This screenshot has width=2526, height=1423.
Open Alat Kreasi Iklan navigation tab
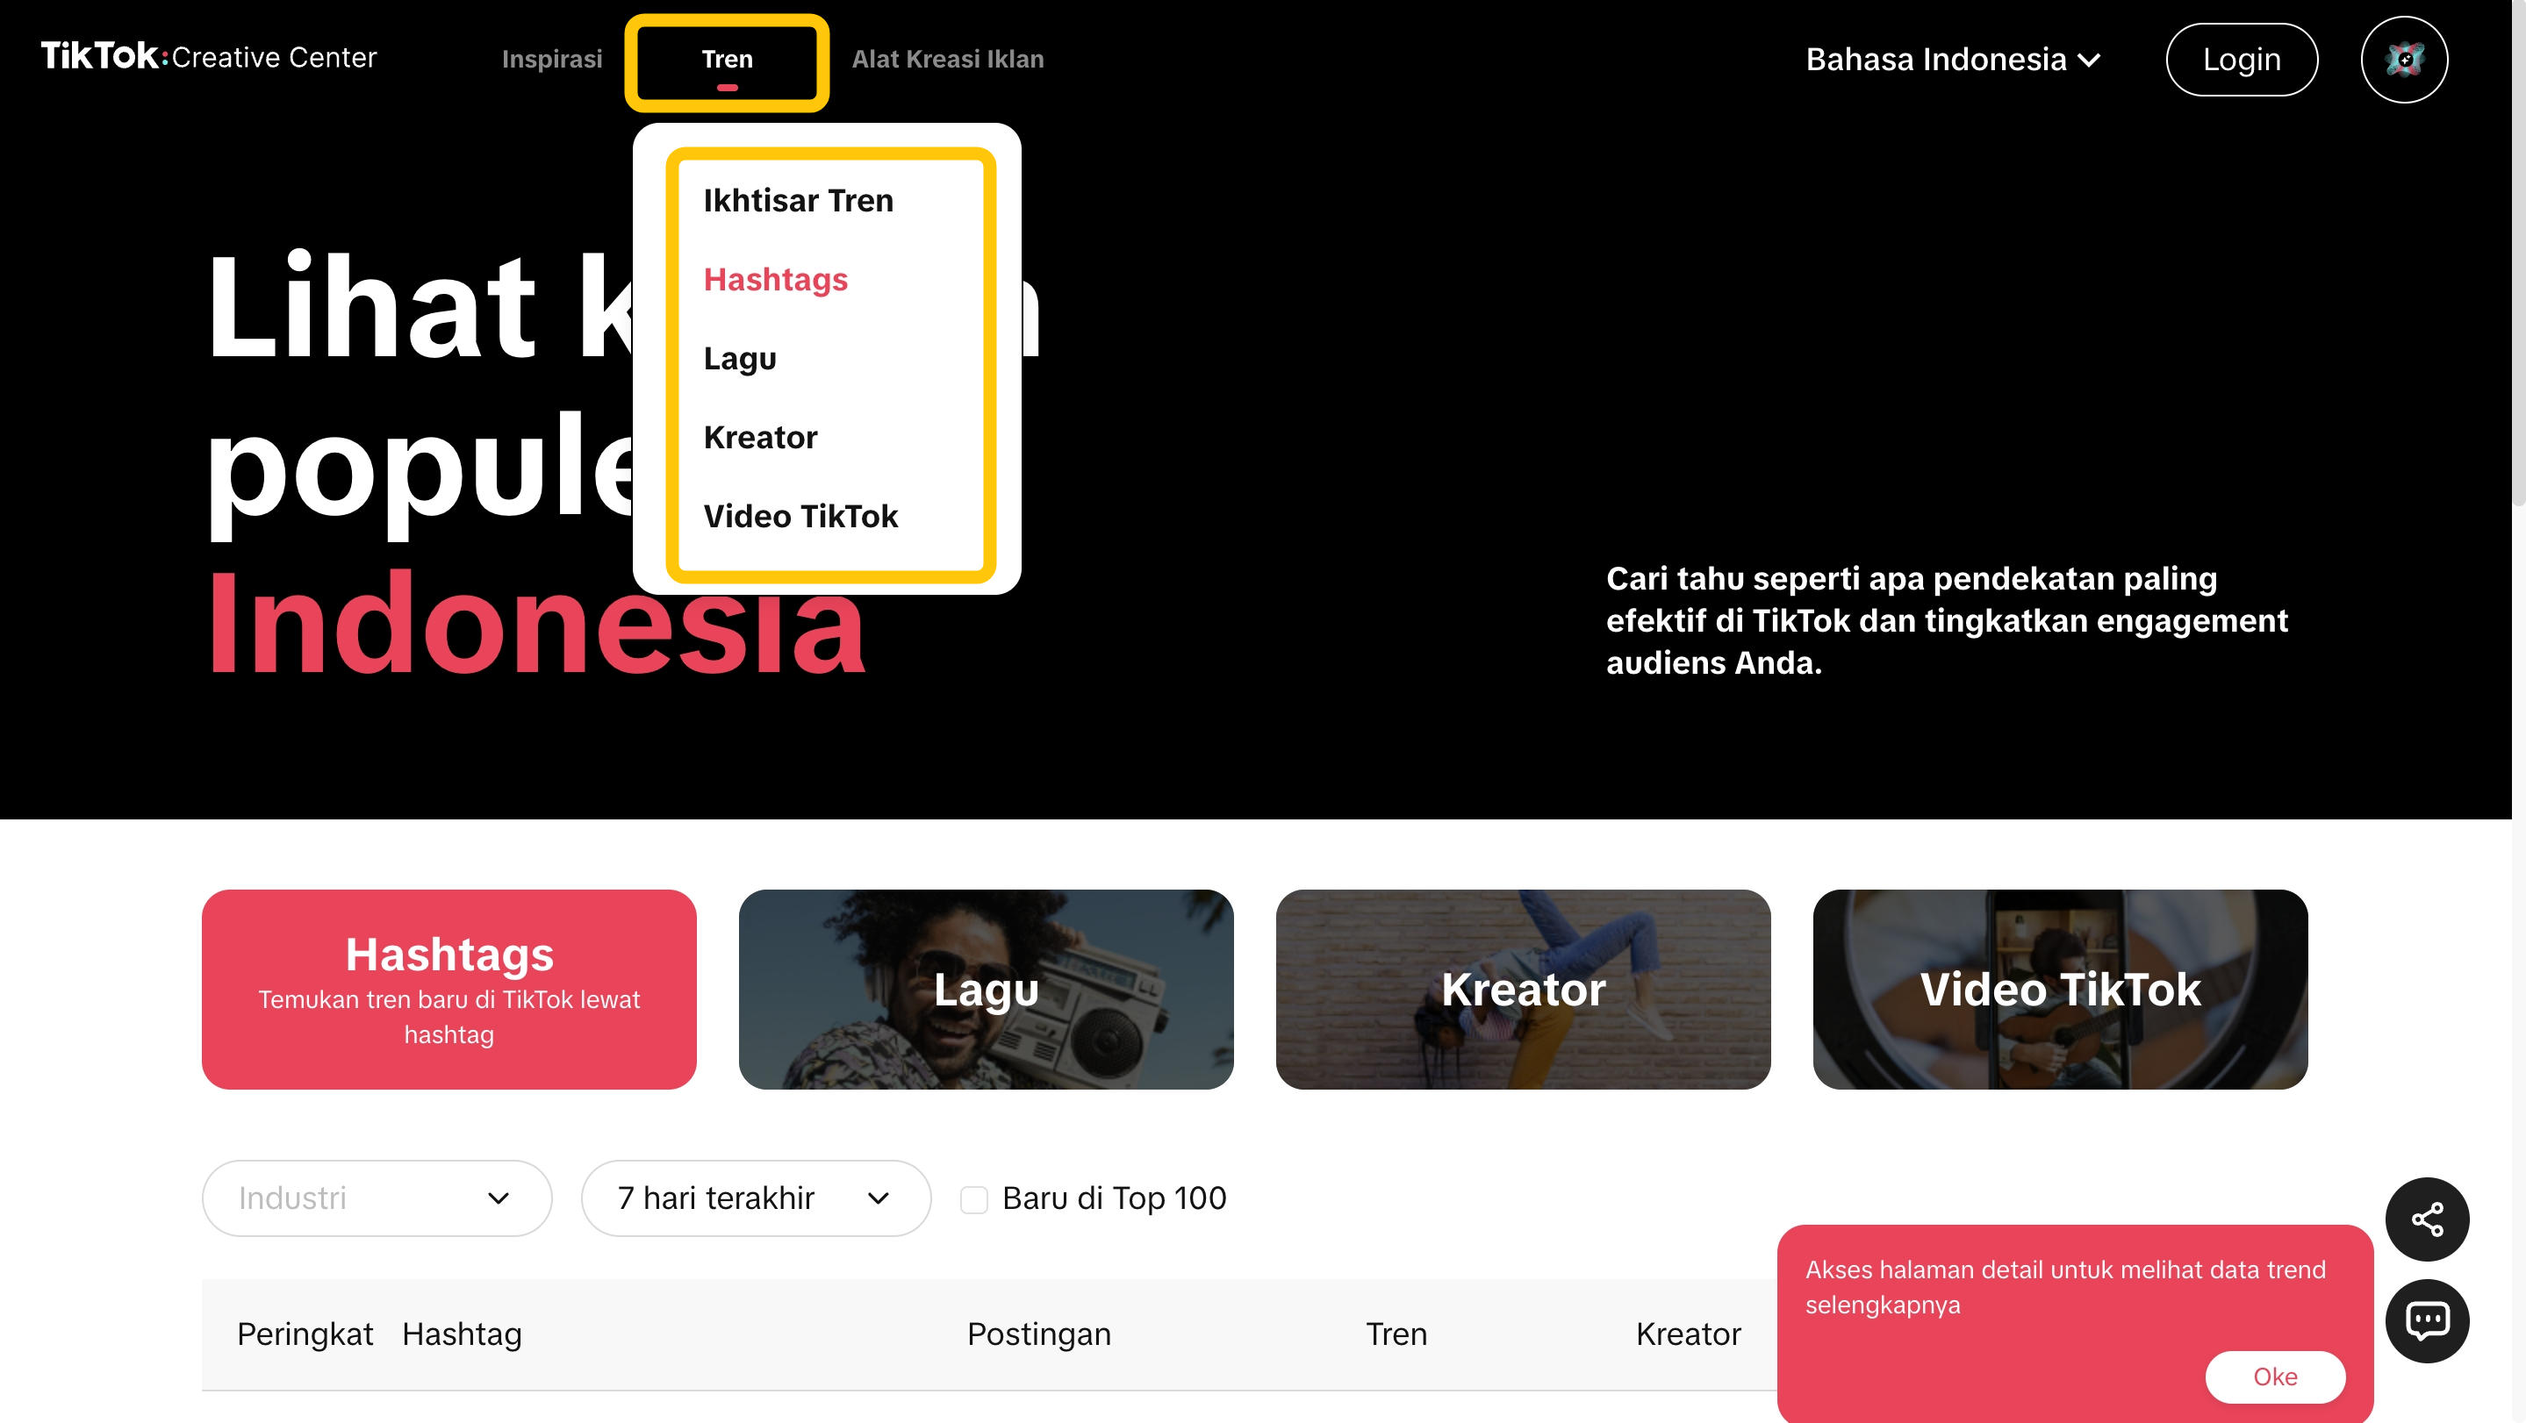947,59
